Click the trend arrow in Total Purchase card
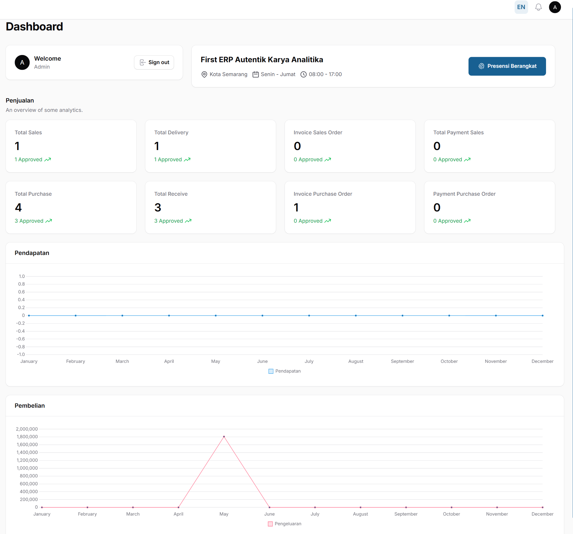 click(x=49, y=221)
